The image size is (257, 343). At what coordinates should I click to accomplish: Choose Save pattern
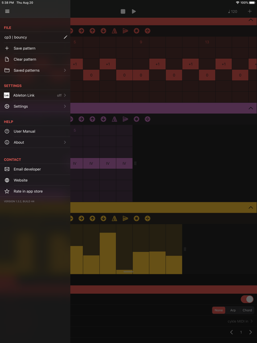pos(35,48)
